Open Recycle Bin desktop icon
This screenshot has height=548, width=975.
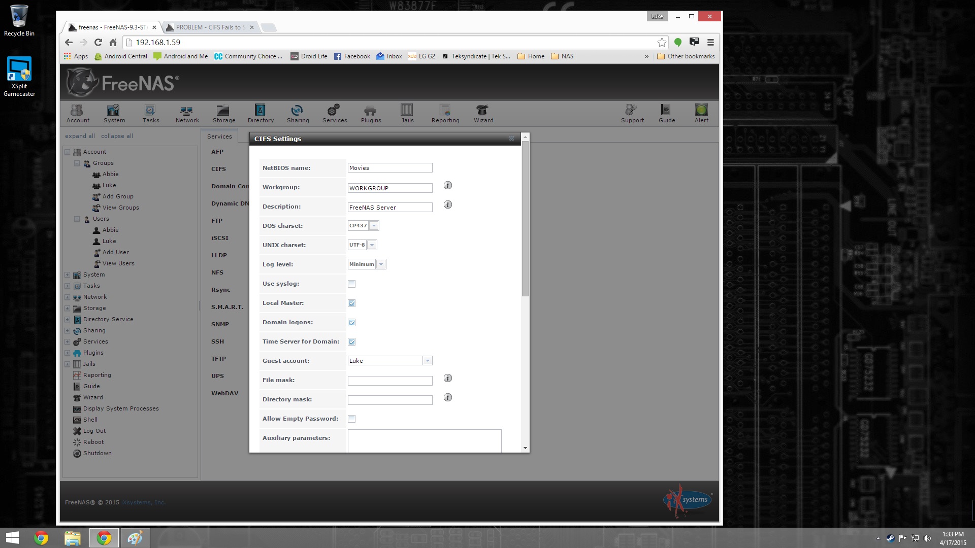coord(19,21)
